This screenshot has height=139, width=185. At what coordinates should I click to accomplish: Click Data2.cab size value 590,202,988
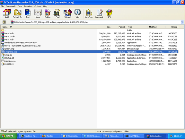105,33
